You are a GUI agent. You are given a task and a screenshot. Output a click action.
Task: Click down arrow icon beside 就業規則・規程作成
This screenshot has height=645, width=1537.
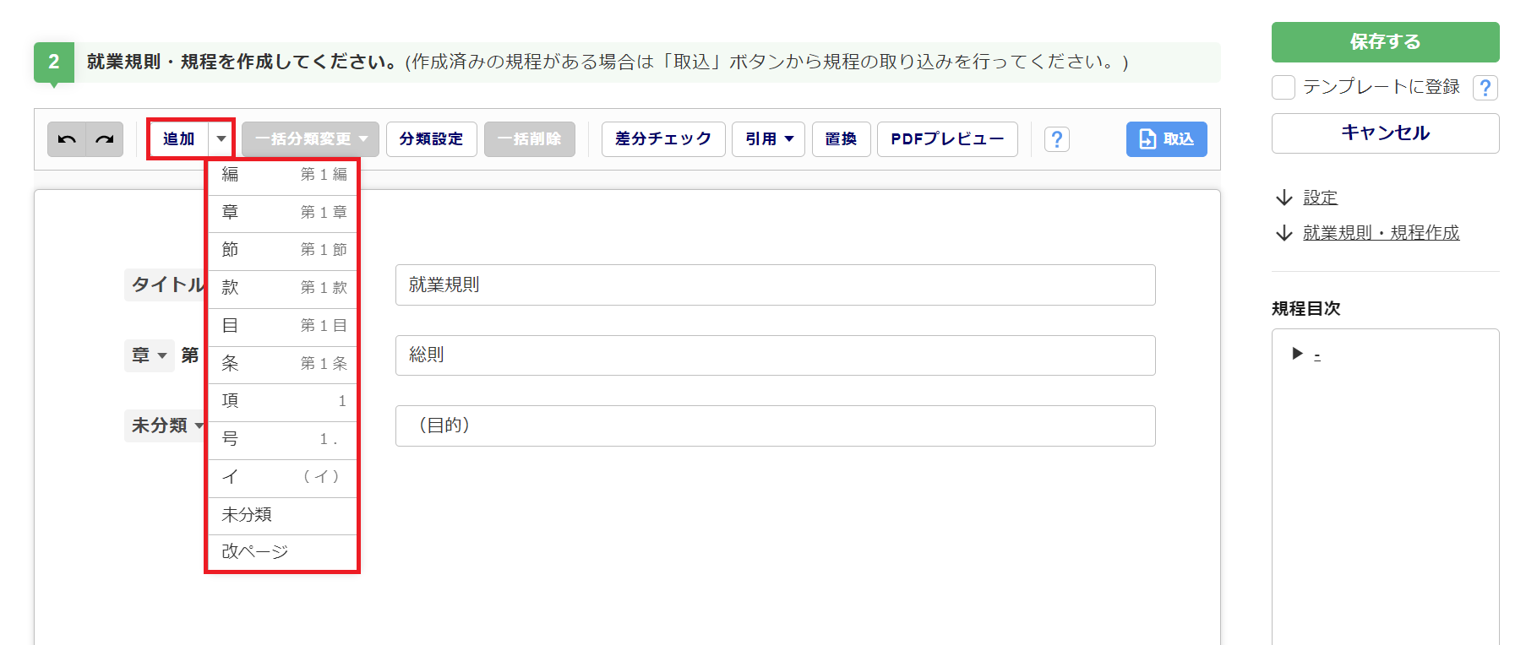pyautogui.click(x=1284, y=233)
